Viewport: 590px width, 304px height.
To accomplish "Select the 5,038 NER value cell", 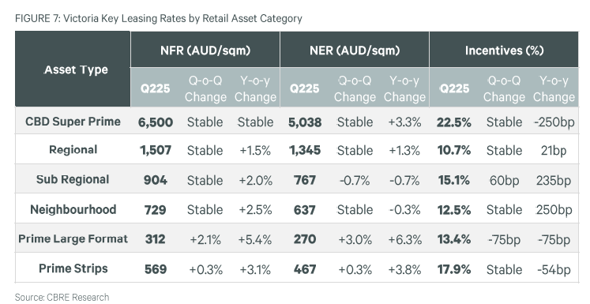I will point(305,122).
